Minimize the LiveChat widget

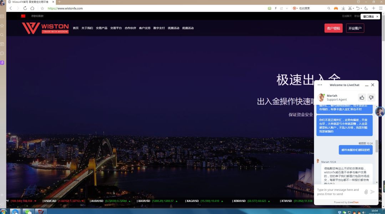pos(366,85)
